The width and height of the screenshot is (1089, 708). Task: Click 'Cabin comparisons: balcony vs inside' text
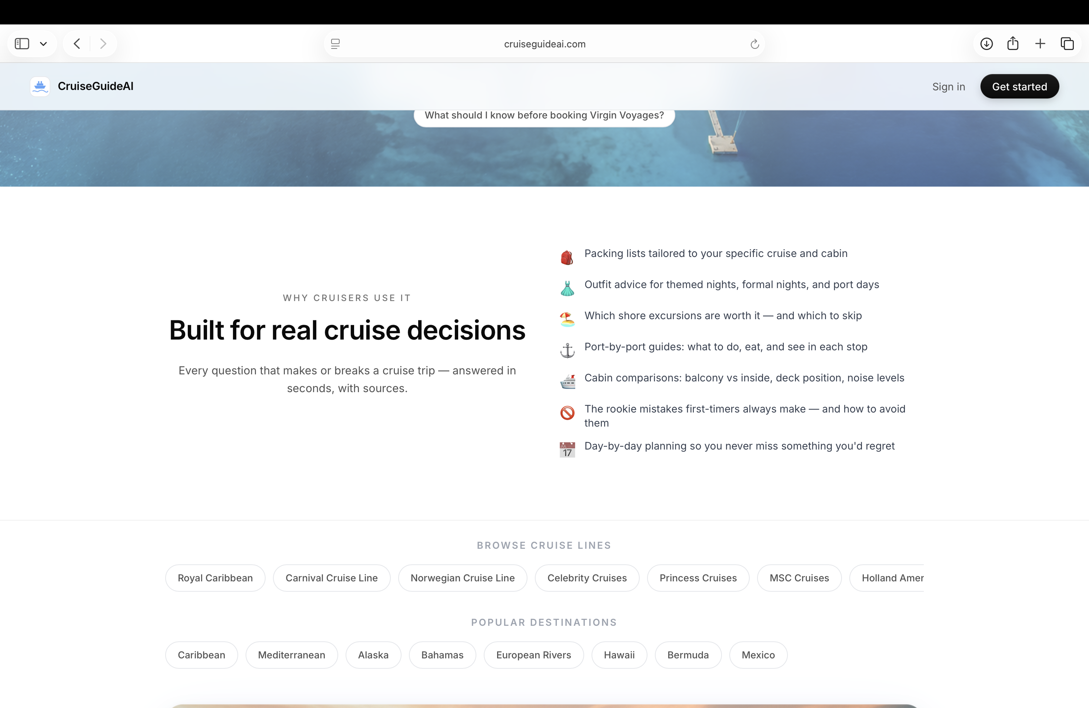pyautogui.click(x=744, y=378)
